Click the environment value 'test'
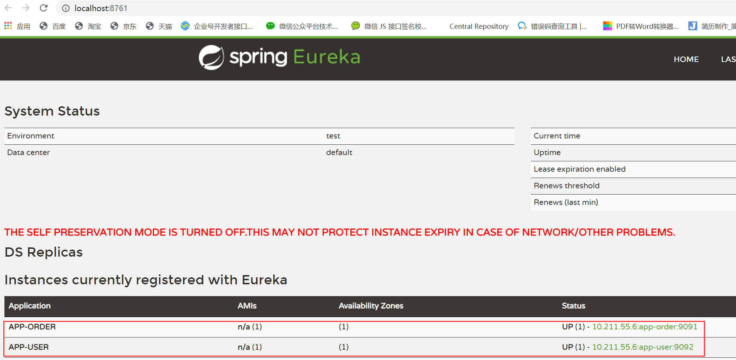This screenshot has height=360, width=736. pos(333,136)
